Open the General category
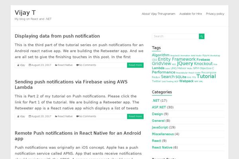This screenshot has width=239, height=159. point(158,121)
